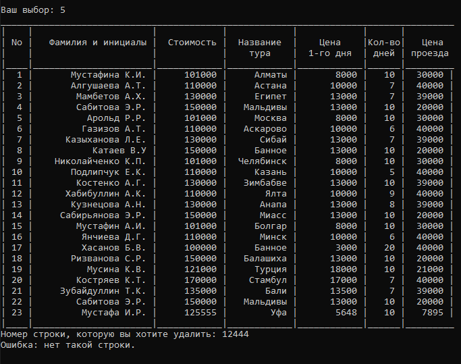Image resolution: width=461 pixels, height=364 pixels.
Task: Select the tour name 'Ялта'
Action: click(276, 194)
